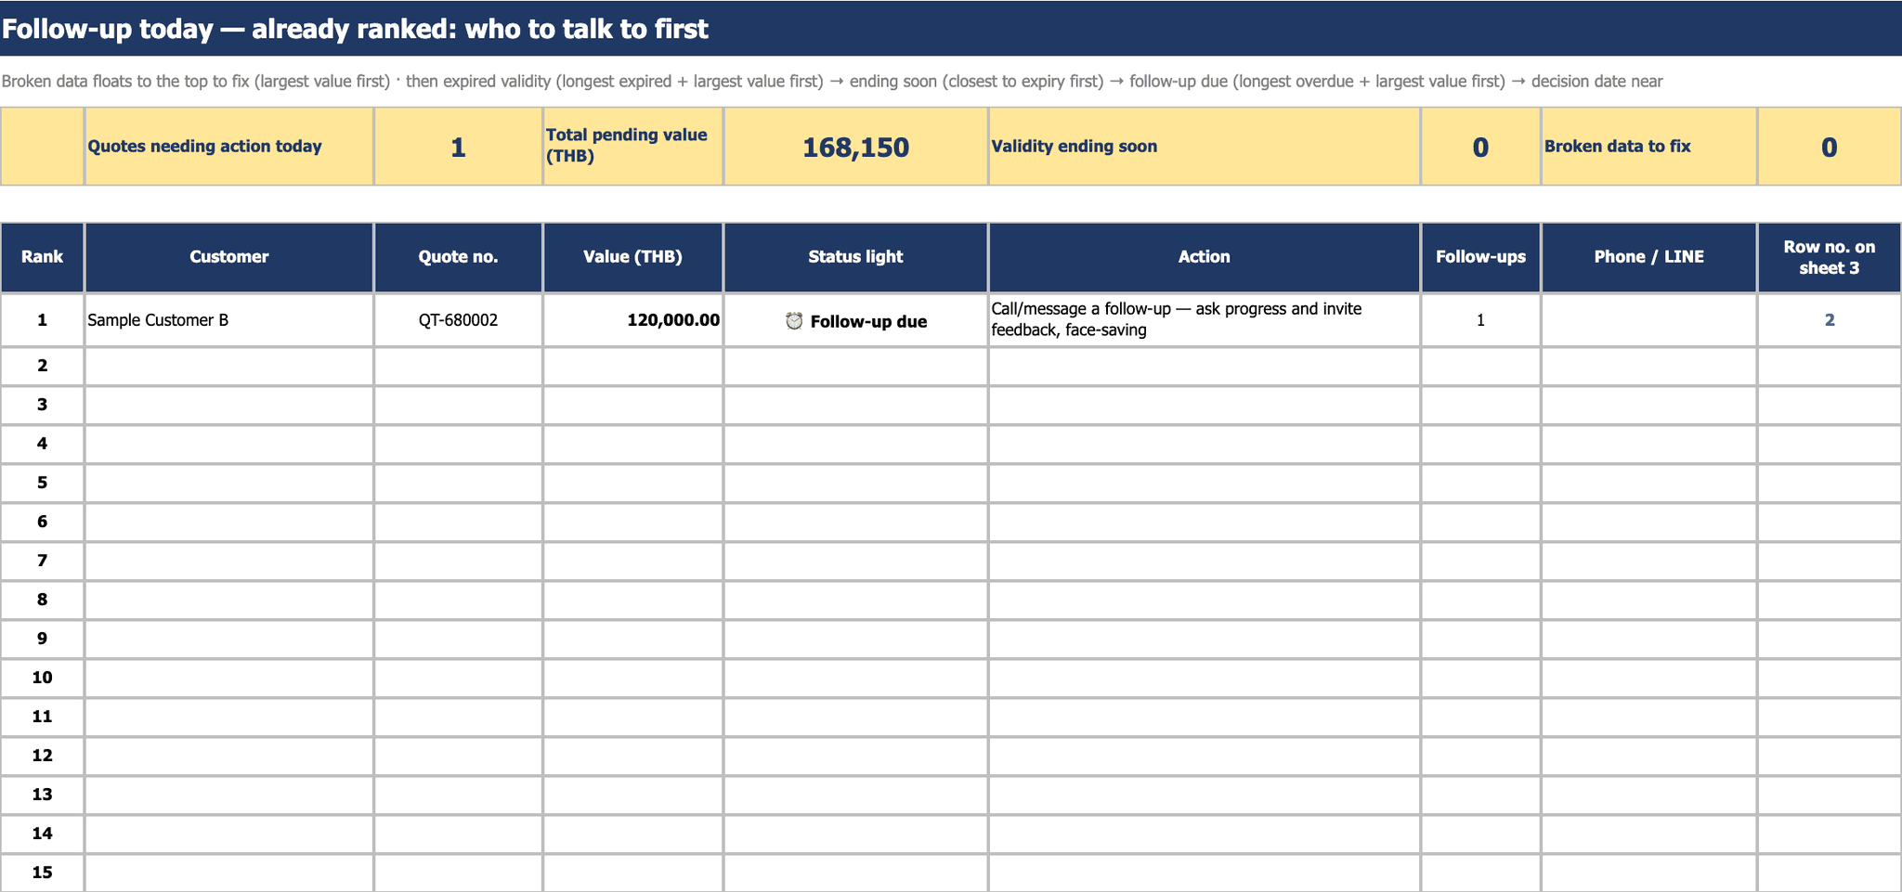This screenshot has height=892, width=1902.
Task: Click the 'Quote no.' column header
Action: (x=459, y=257)
